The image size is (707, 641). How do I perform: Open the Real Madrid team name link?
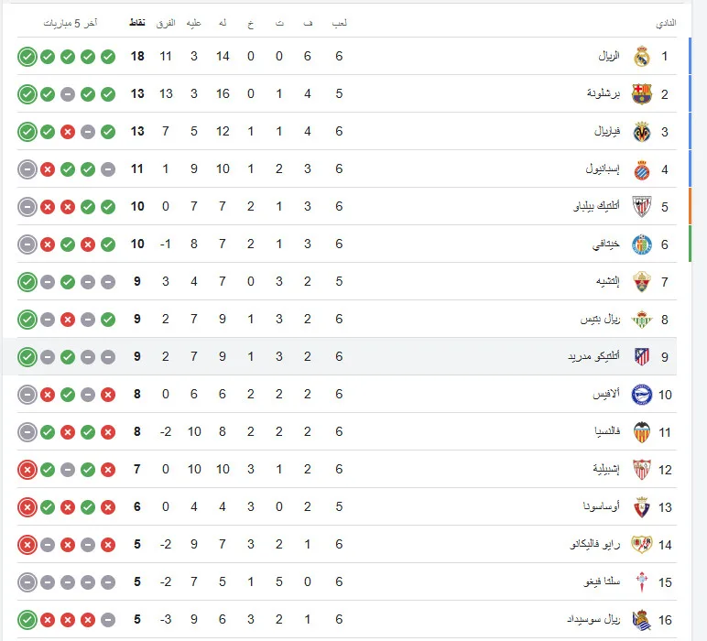pos(609,57)
